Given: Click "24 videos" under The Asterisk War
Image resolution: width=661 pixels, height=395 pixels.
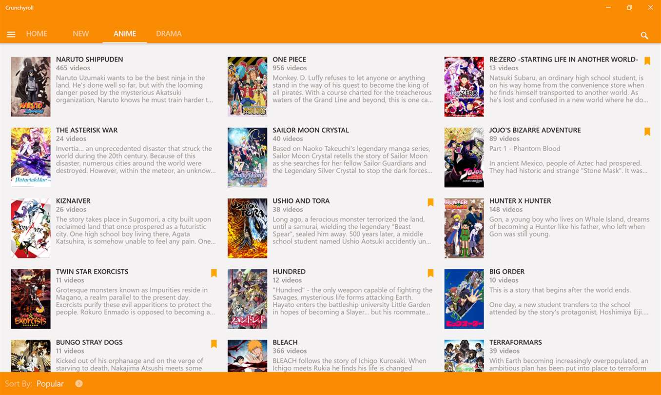Looking at the screenshot, I should (x=71, y=139).
